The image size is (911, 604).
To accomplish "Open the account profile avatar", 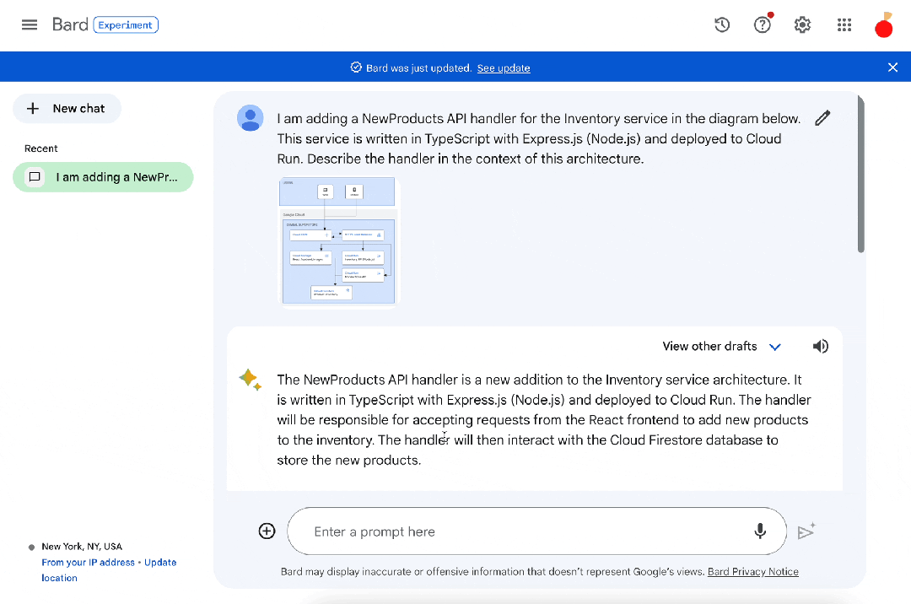I will 884,25.
